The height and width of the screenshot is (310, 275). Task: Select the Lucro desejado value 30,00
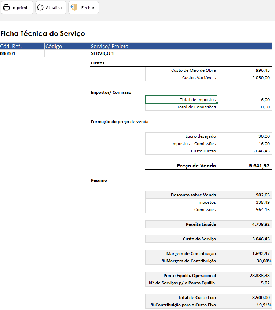[245, 136]
